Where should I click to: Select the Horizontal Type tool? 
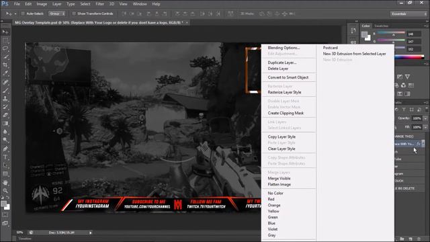5,157
